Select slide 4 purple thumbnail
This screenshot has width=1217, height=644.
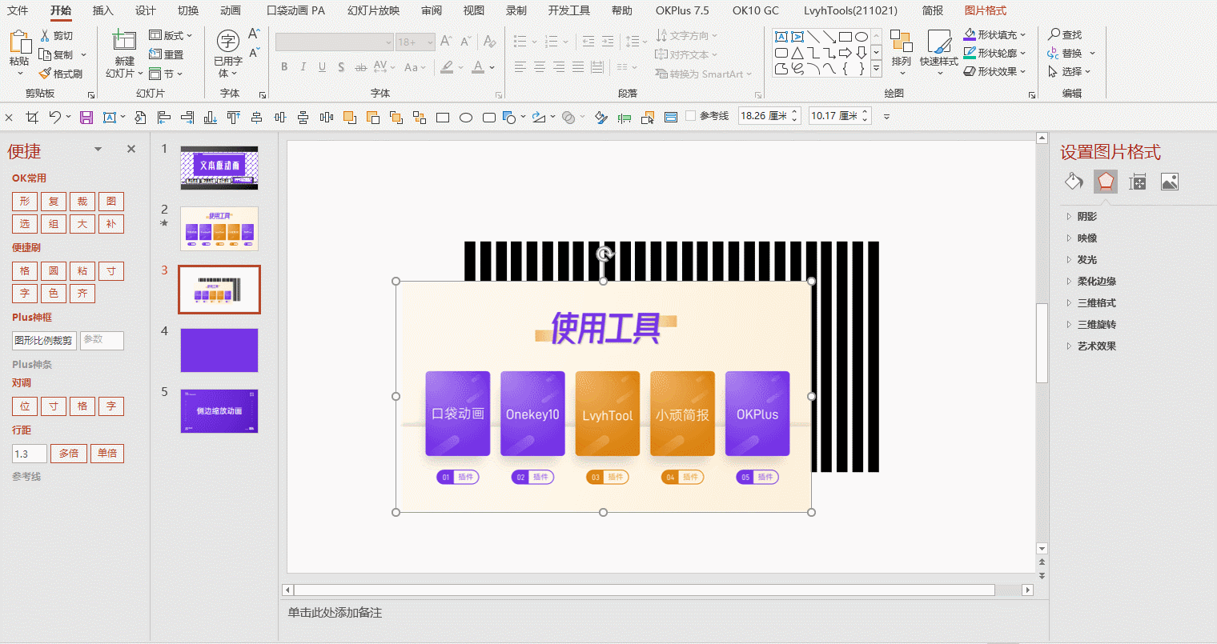(219, 350)
